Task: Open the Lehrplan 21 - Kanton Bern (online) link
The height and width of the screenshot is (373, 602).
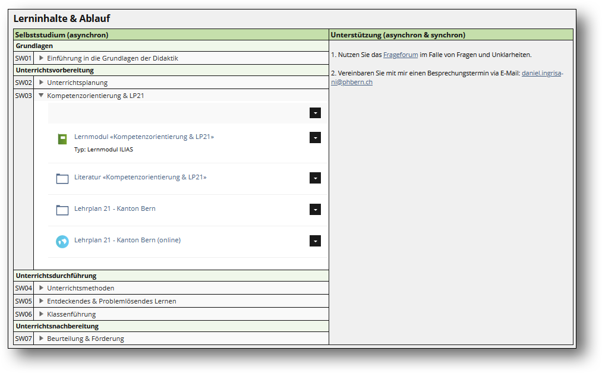Action: (x=127, y=240)
